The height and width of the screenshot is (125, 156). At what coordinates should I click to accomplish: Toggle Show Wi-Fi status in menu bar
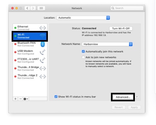tap(56, 97)
